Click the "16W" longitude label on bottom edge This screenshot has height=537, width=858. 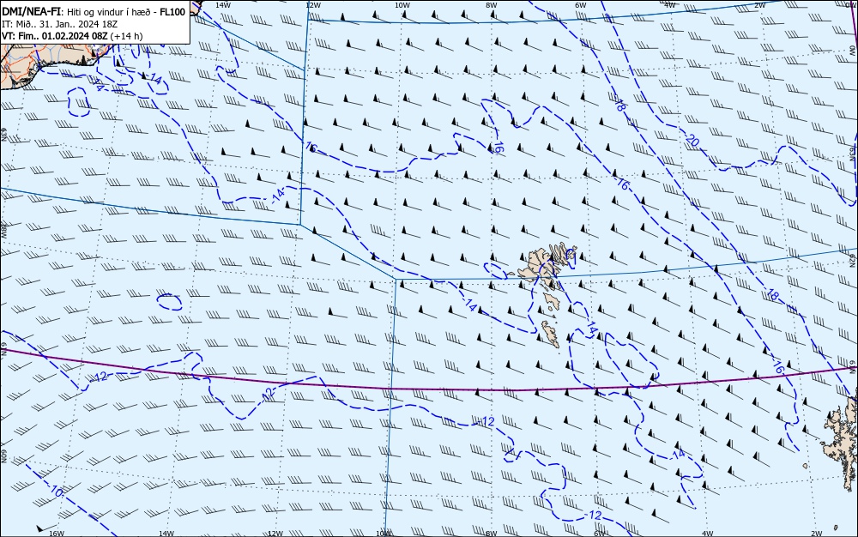[x=57, y=534]
